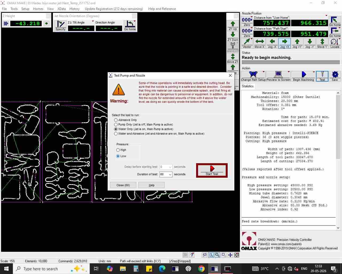Open the Tools menu

pyautogui.click(x=14, y=9)
